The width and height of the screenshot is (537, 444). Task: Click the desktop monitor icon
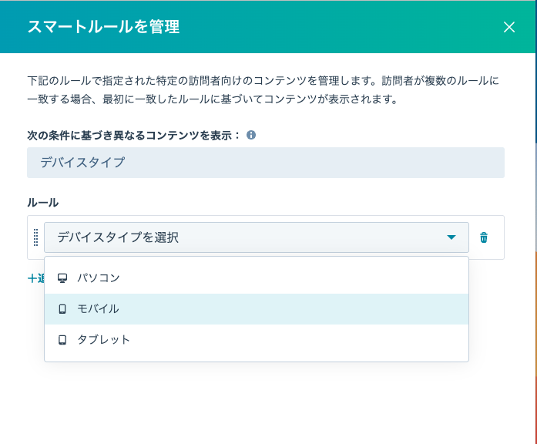(62, 277)
